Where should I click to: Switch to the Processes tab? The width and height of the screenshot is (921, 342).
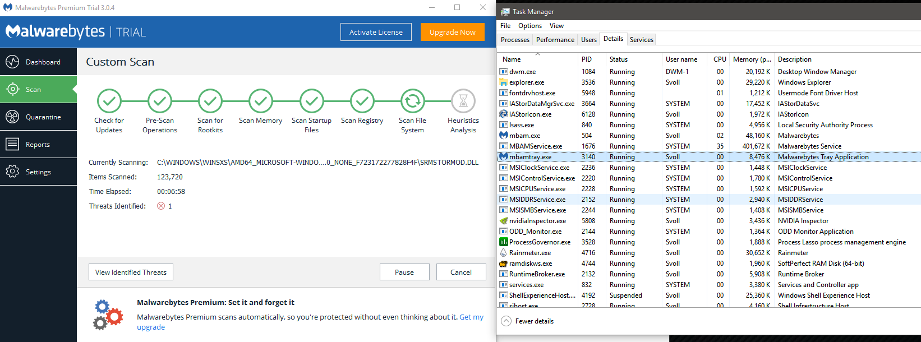coord(515,40)
